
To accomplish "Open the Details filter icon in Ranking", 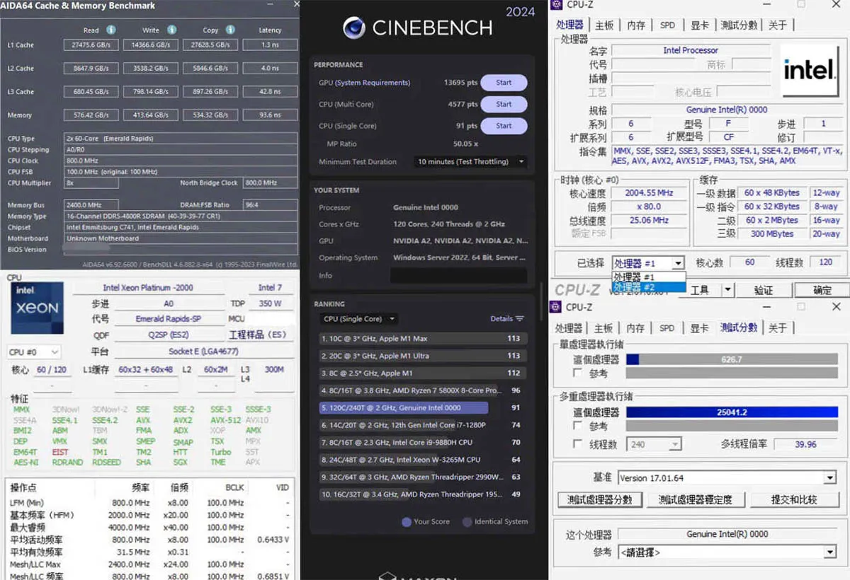I will click(x=520, y=319).
